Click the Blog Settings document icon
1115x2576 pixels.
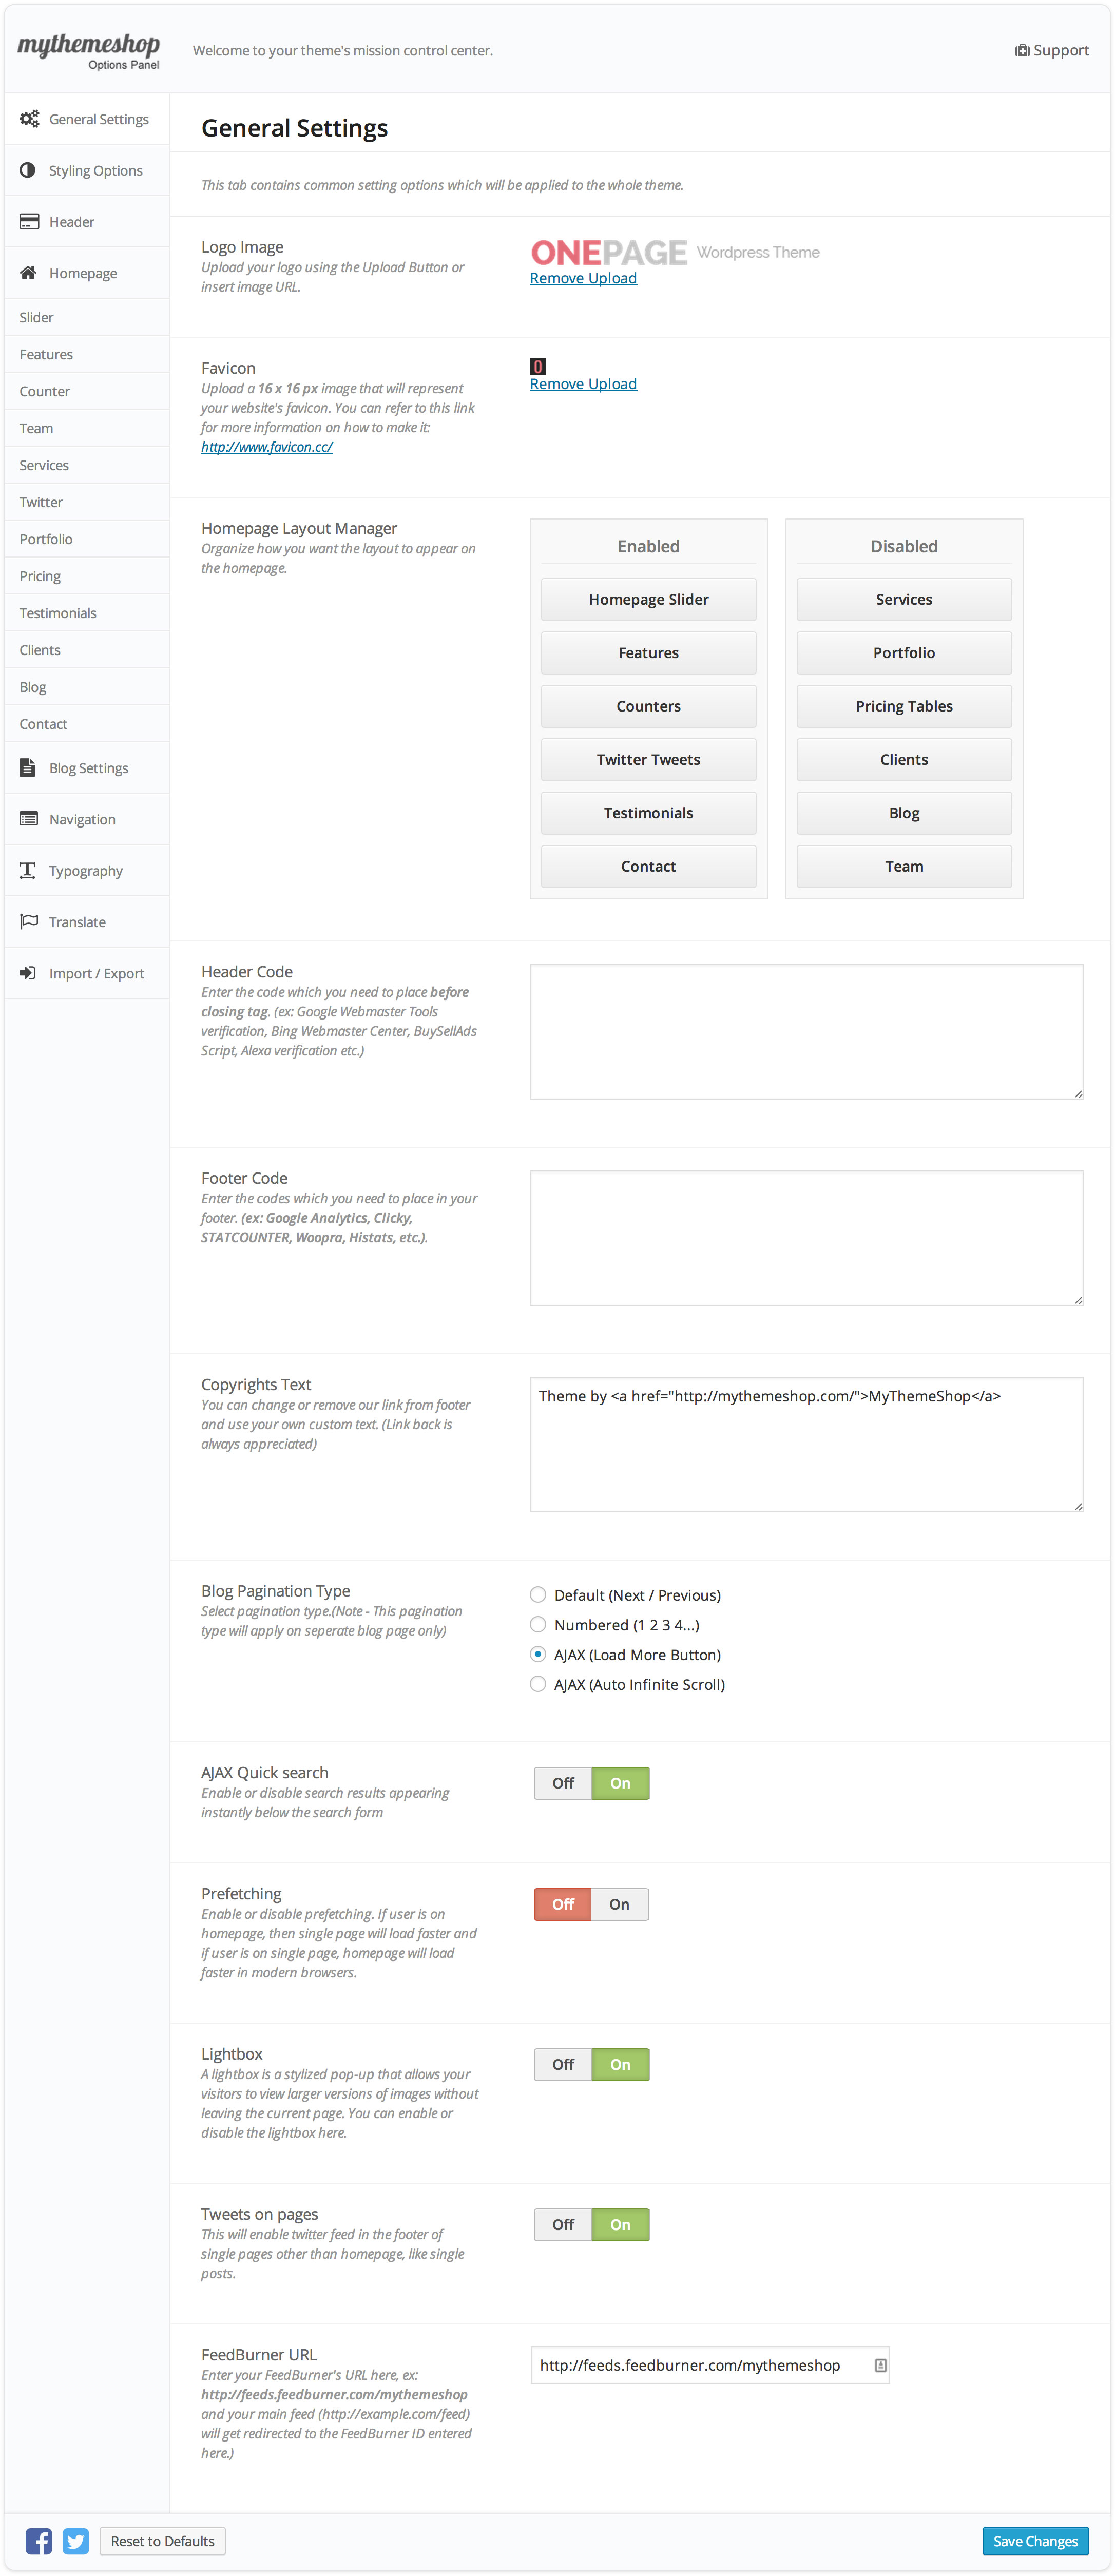pyautogui.click(x=28, y=768)
